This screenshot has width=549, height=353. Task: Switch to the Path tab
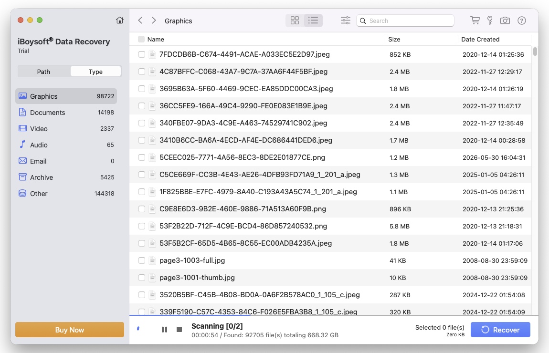pos(43,72)
